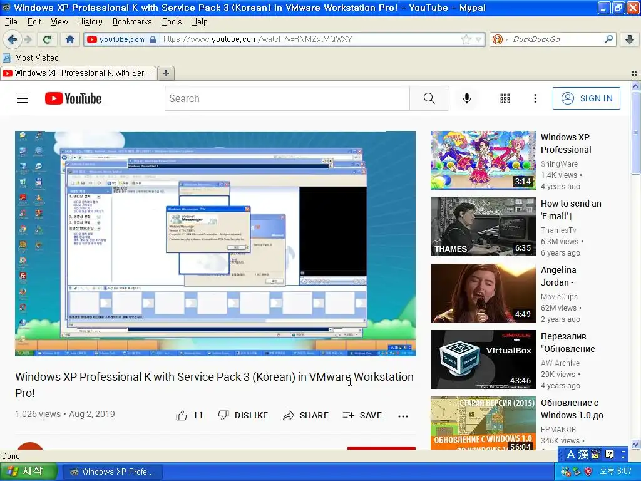Click the page scrollbar up arrow
This screenshot has height=481, width=641.
[635, 86]
